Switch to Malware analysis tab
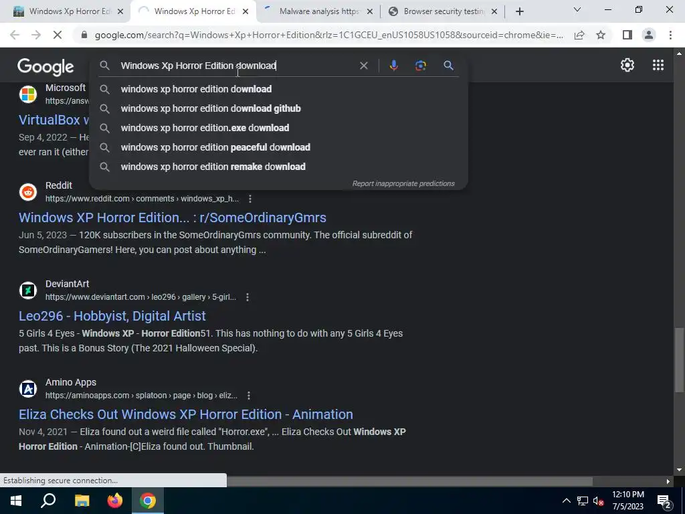This screenshot has width=685, height=514. (x=319, y=11)
